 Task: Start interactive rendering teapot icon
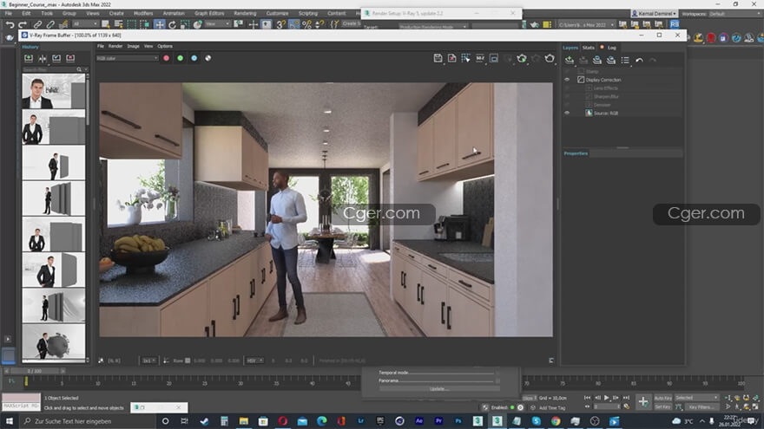(522, 58)
